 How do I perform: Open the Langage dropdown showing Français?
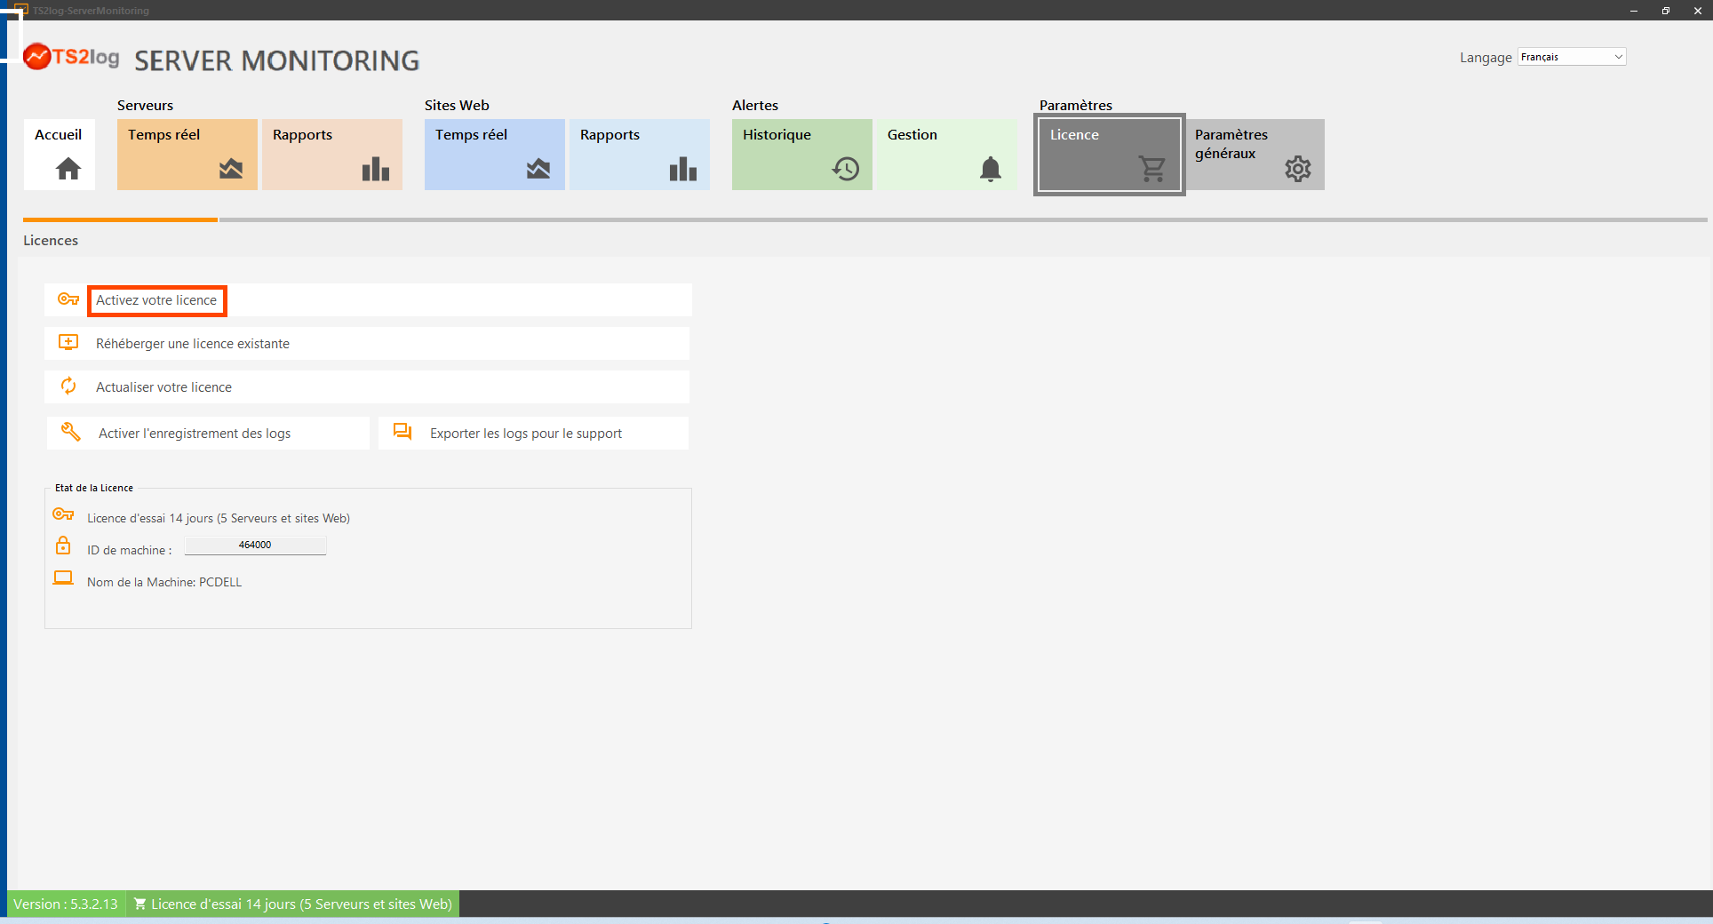(1572, 57)
